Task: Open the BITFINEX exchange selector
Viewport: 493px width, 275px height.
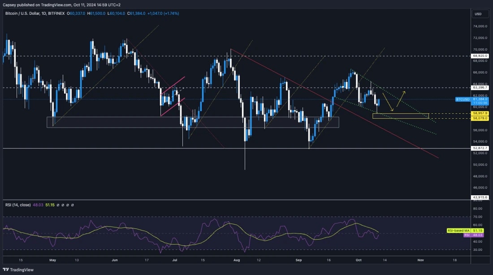Action: pyautogui.click(x=57, y=14)
